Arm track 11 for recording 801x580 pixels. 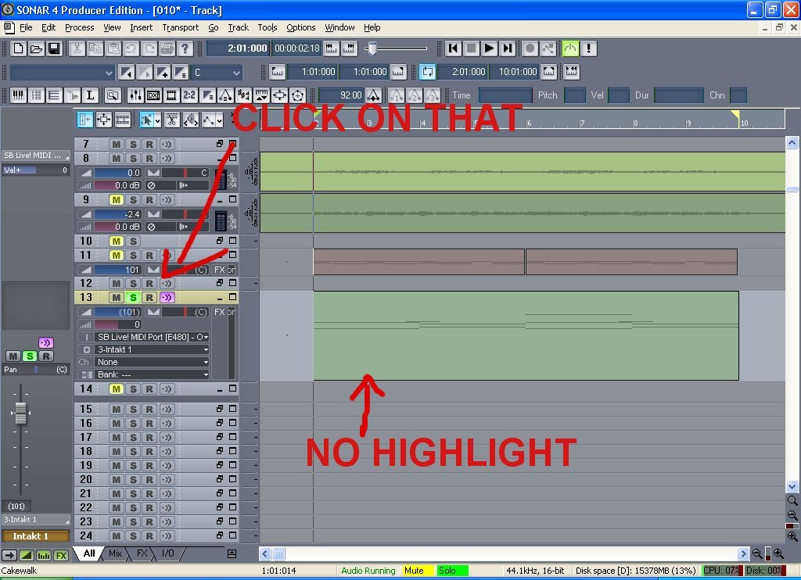(x=149, y=256)
